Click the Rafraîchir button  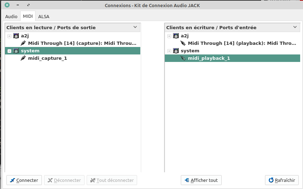[x=282, y=180]
